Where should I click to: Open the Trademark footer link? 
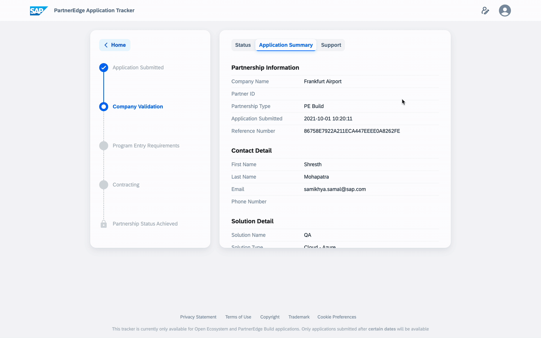point(299,317)
